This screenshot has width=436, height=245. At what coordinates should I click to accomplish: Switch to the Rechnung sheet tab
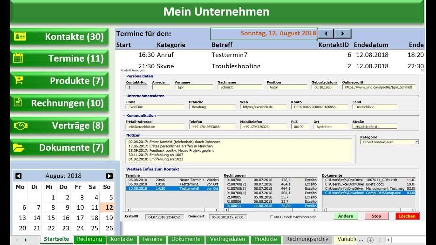89,239
